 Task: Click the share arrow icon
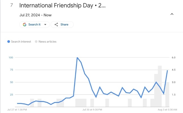click(x=56, y=25)
